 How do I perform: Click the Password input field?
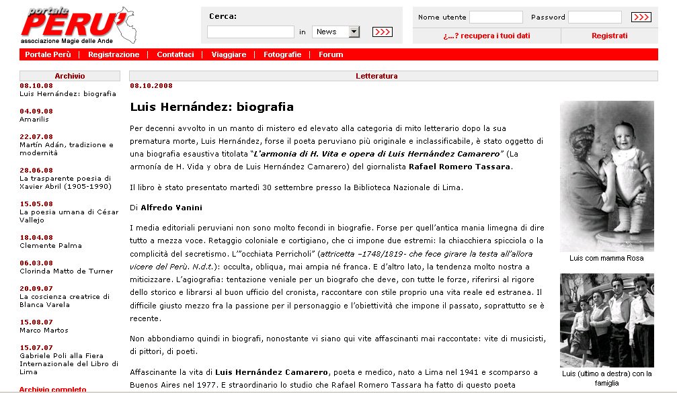(x=594, y=17)
